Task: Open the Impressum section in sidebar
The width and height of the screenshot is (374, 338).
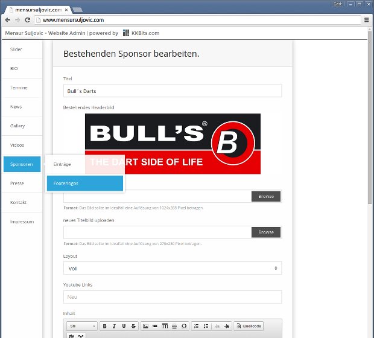Action: pos(22,222)
